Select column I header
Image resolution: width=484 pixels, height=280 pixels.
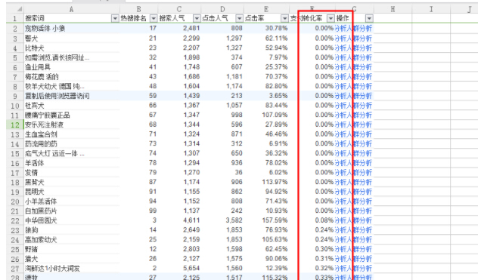tap(431, 9)
